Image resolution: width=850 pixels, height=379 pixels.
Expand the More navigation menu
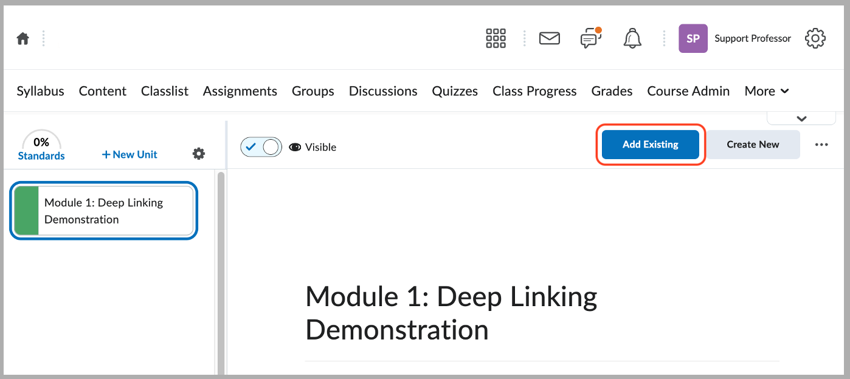pos(766,90)
